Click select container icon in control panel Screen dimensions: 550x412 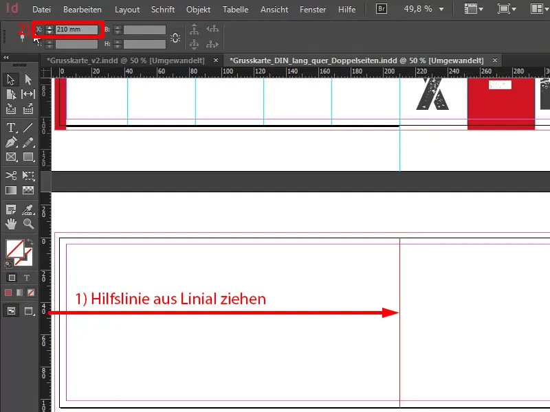click(x=194, y=29)
